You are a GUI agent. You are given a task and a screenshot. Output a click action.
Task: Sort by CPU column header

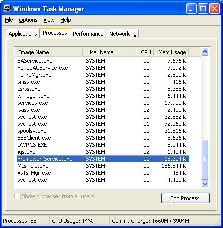tap(145, 52)
